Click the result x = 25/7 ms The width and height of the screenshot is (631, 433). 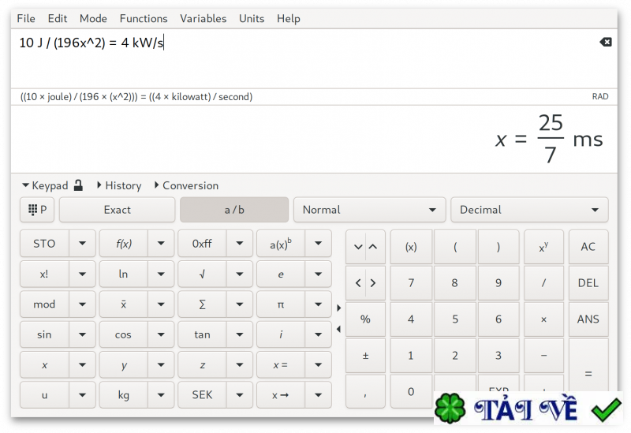(x=549, y=140)
